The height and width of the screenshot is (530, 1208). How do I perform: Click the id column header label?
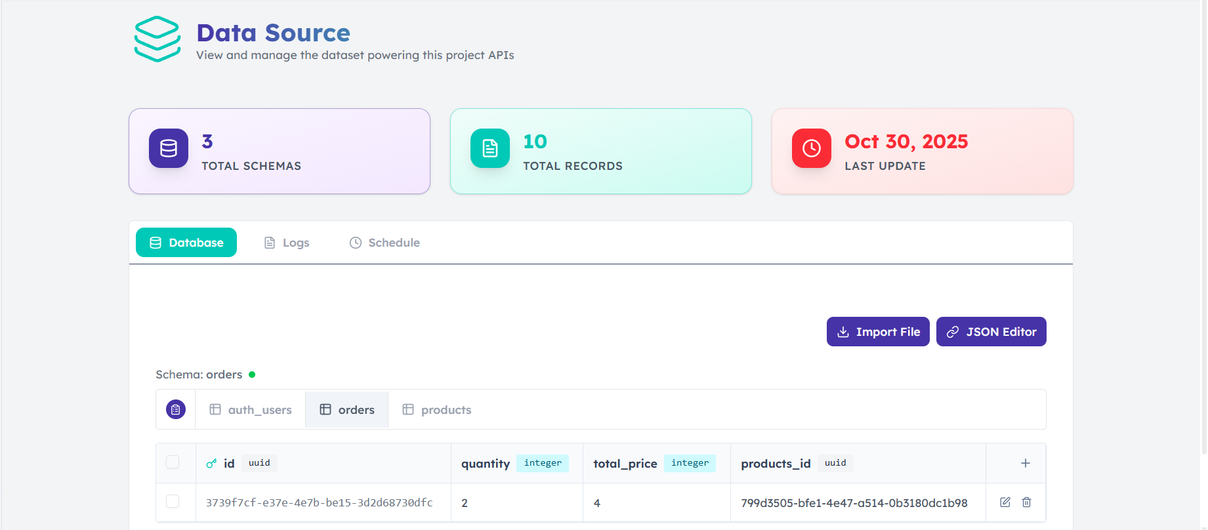pos(229,463)
